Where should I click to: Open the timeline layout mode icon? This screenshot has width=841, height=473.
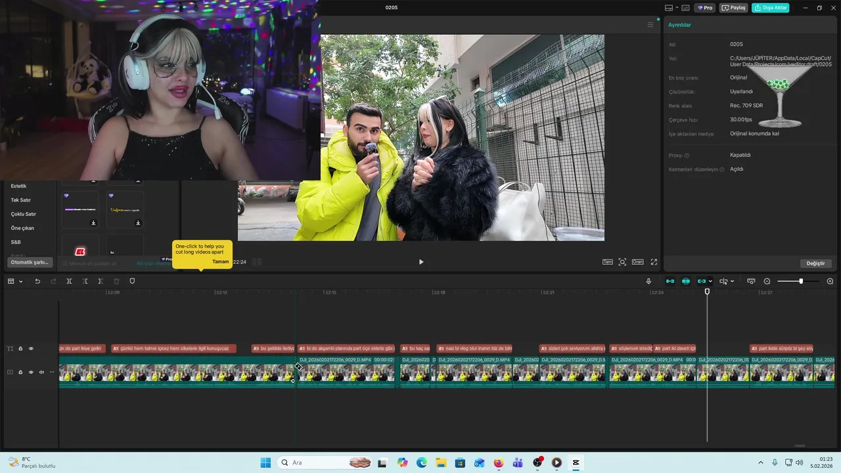pyautogui.click(x=11, y=281)
